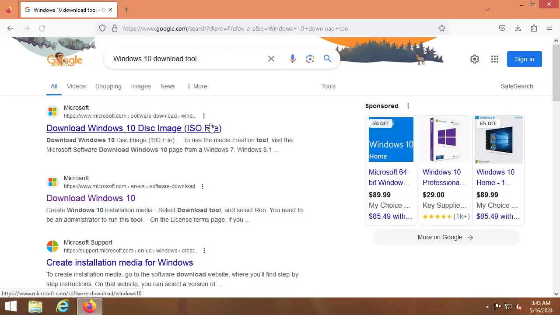This screenshot has width=560, height=315.
Task: Start voice search with the microphone icon
Action: coord(293,59)
